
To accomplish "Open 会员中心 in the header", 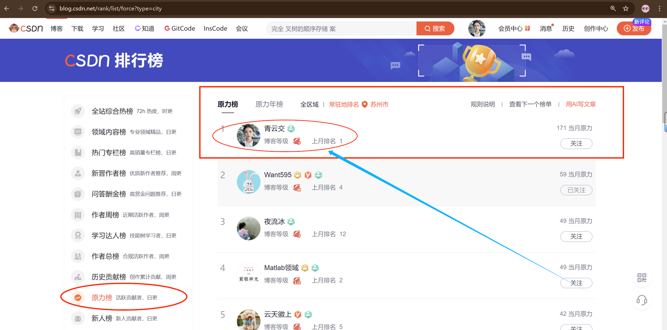I will pos(514,29).
